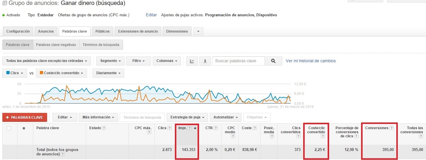This screenshot has width=426, height=160.
Task: Click help icon next to CTR header
Action: click(216, 128)
